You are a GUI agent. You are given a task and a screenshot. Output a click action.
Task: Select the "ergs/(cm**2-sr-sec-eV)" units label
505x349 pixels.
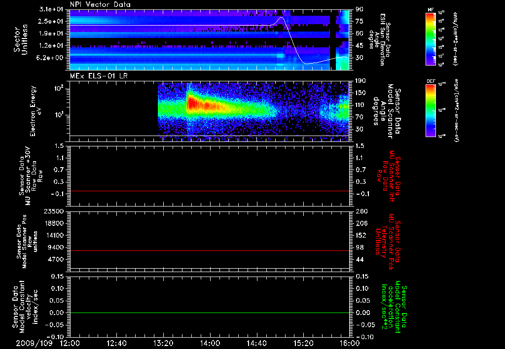click(x=456, y=111)
